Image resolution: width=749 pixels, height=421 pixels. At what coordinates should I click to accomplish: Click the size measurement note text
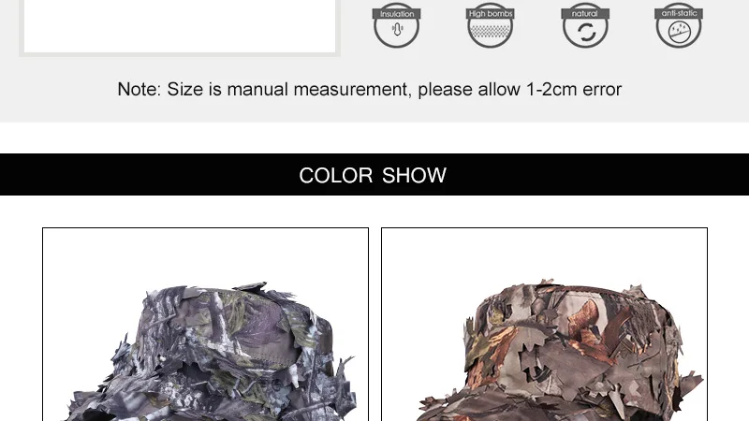pos(369,89)
